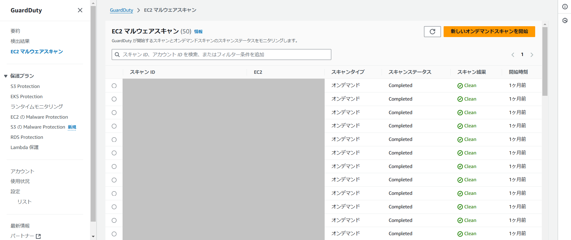
Task: Open the hexagon settings icon at right edge
Action: click(565, 20)
